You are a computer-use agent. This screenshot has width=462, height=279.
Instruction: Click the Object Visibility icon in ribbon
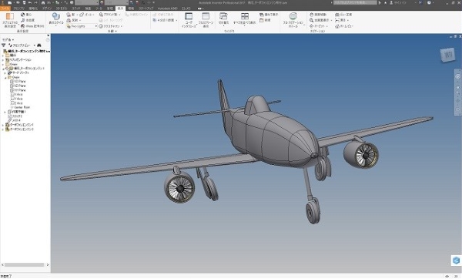click(10, 20)
